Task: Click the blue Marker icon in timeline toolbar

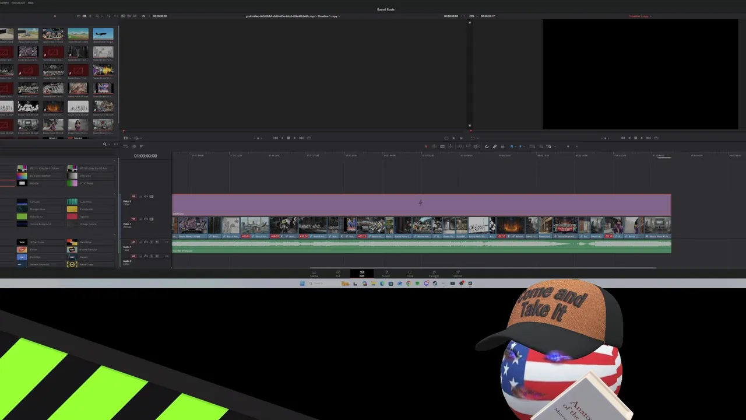Action: (x=520, y=146)
